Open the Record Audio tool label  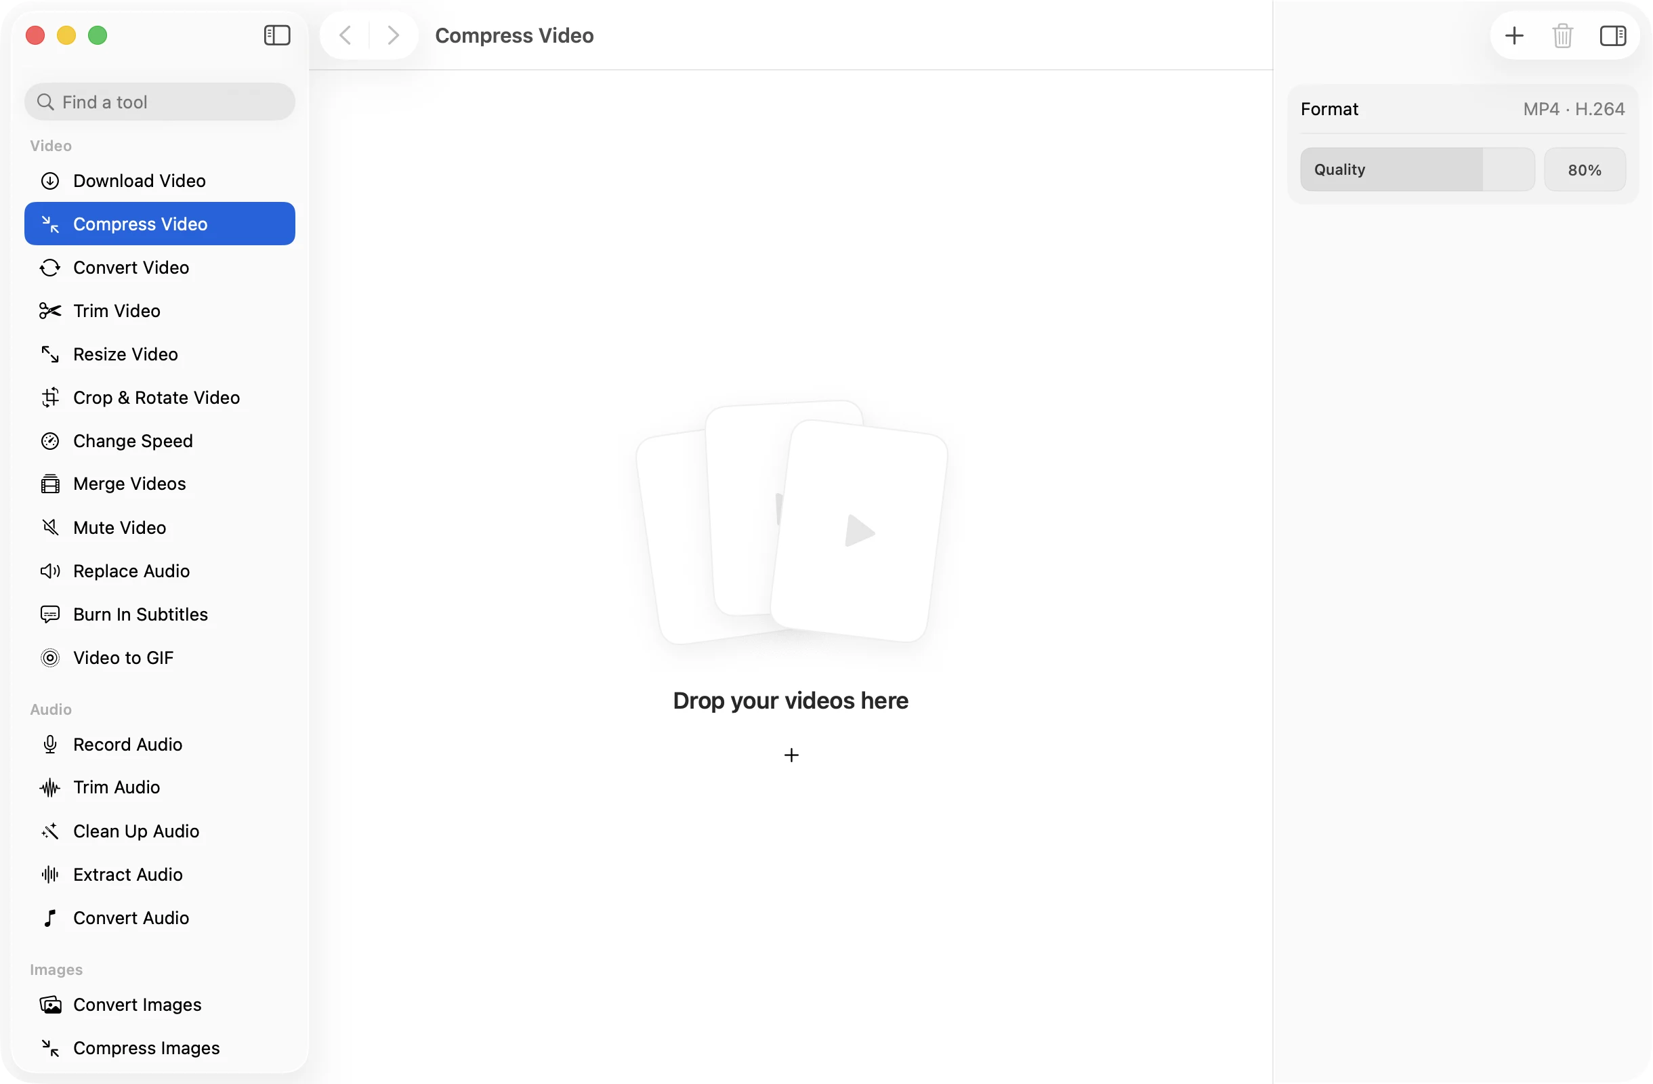point(128,745)
